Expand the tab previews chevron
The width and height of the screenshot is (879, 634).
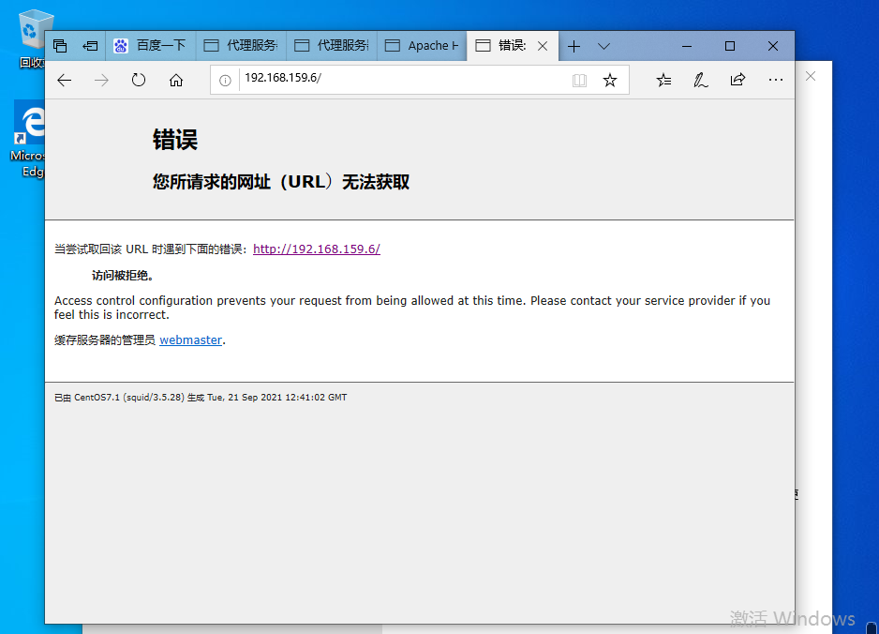[603, 46]
